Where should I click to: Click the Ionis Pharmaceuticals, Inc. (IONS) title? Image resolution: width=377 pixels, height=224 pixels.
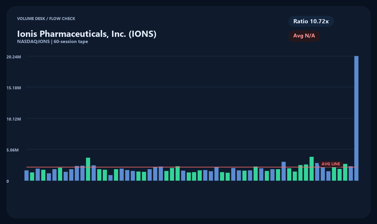point(87,34)
